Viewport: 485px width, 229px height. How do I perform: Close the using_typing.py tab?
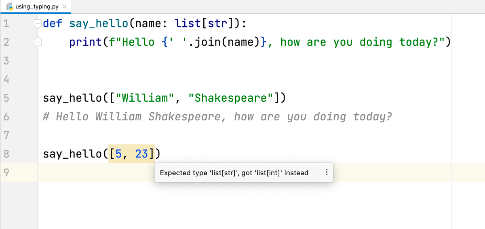(x=64, y=7)
